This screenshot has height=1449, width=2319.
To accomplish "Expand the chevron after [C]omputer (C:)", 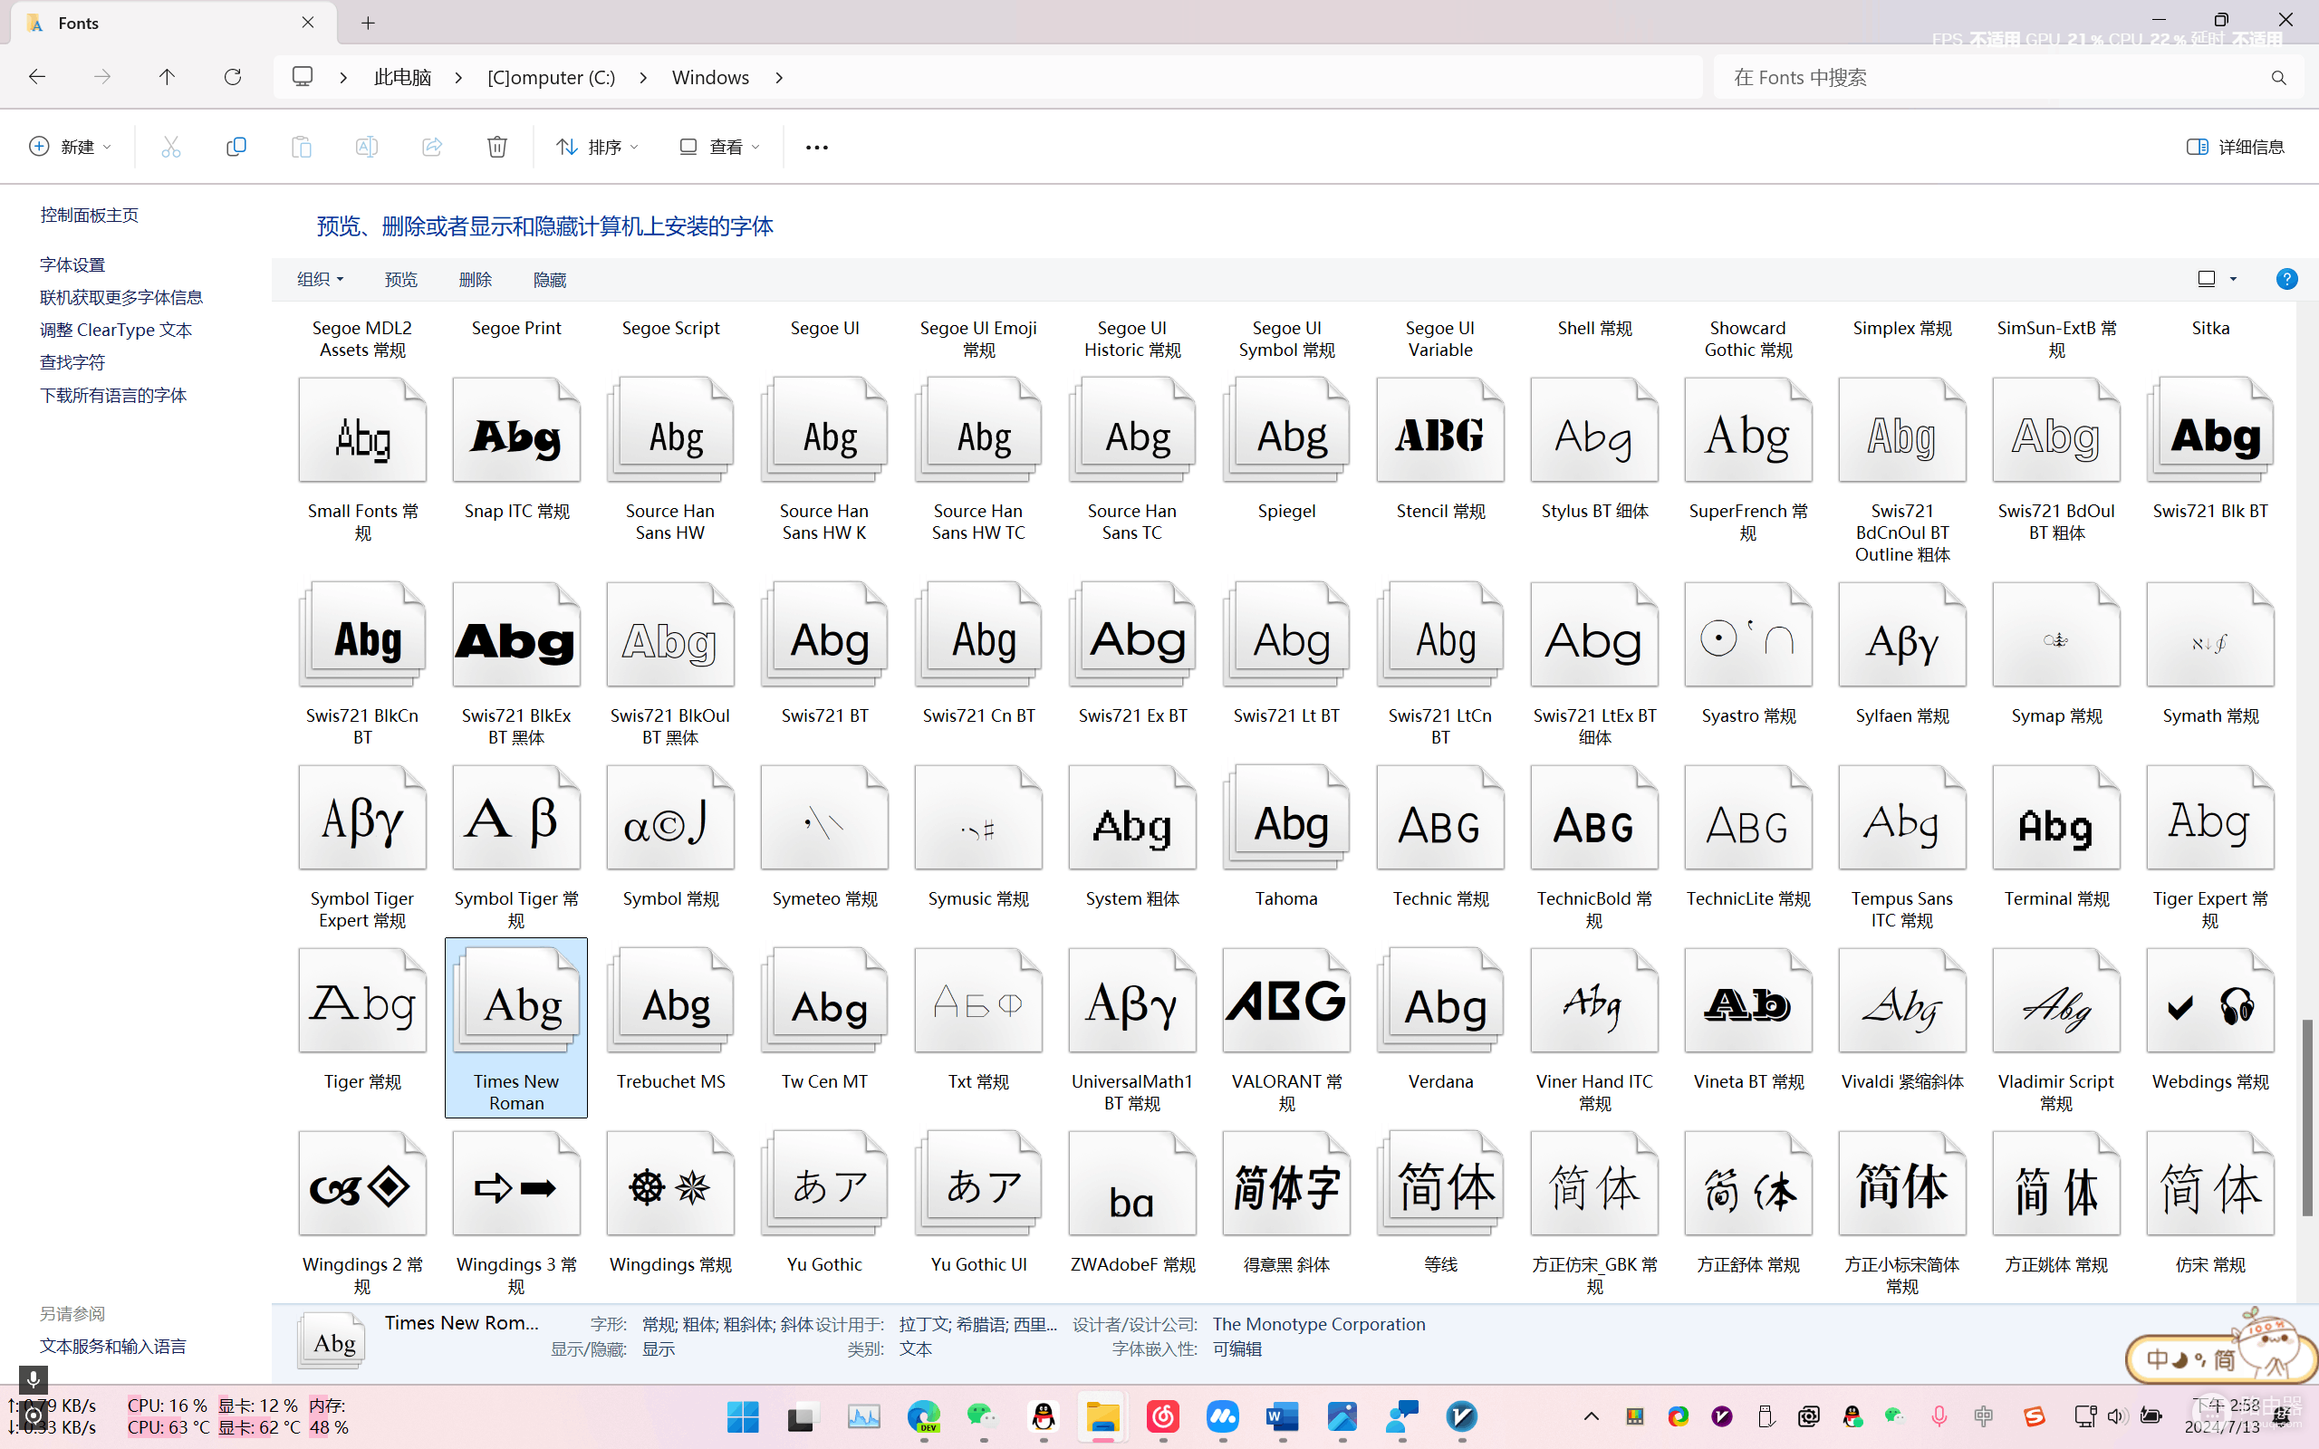I will tap(643, 78).
